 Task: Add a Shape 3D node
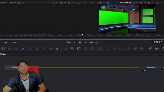(157, 49)
